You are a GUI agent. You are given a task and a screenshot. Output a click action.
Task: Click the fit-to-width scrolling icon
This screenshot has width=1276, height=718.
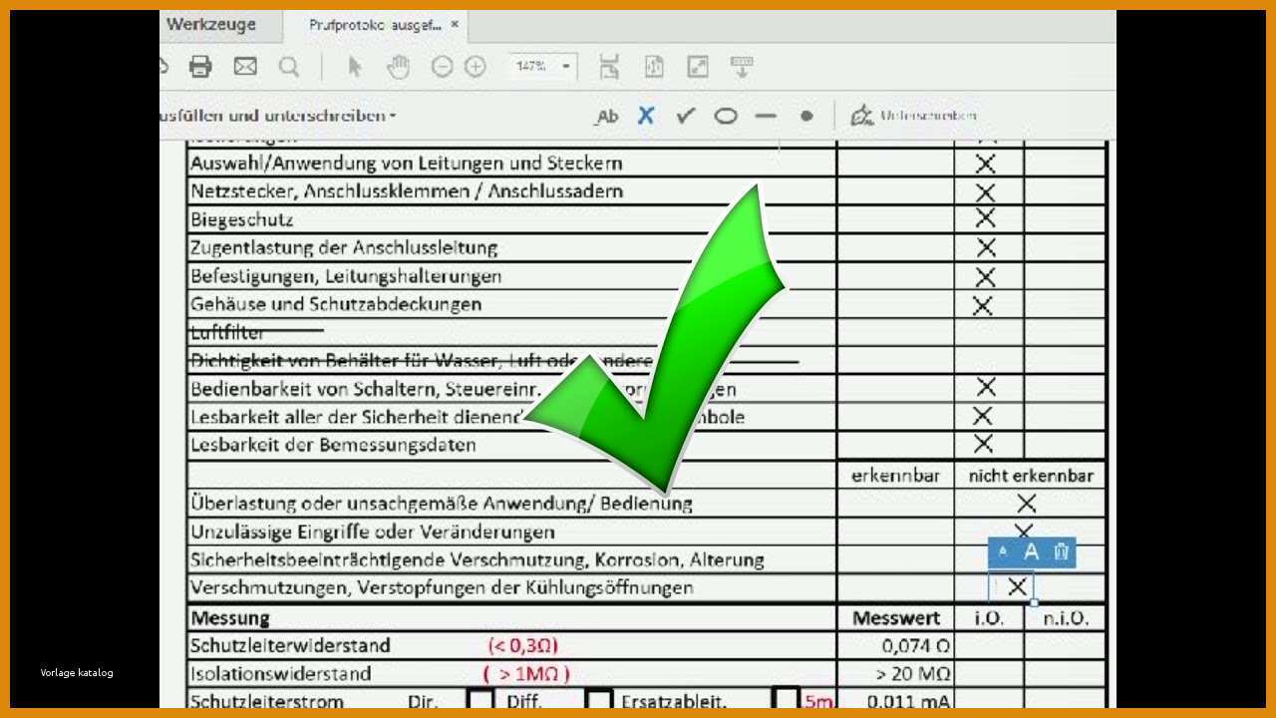tap(609, 67)
